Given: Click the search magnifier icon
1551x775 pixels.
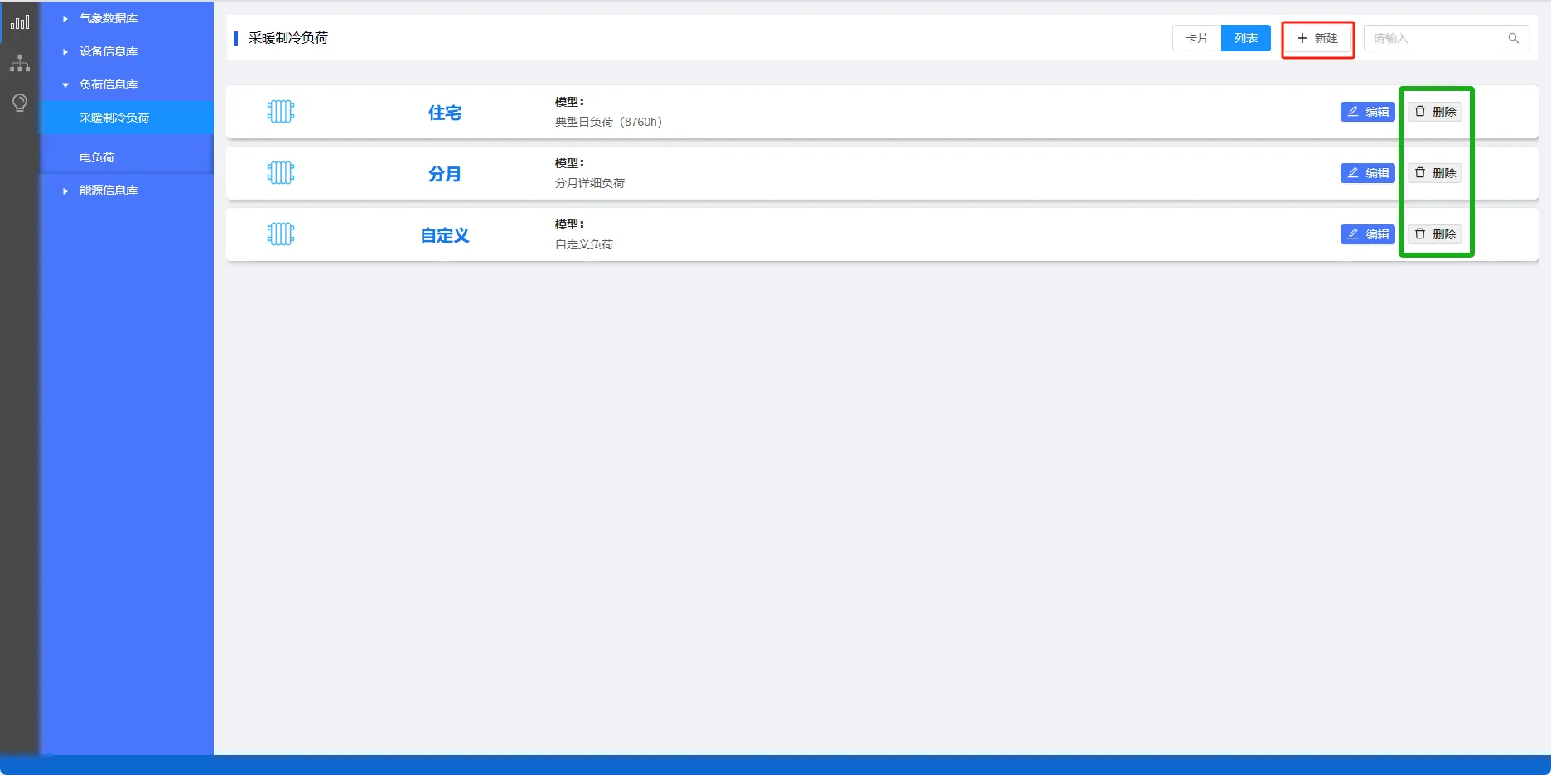Looking at the screenshot, I should 1513,38.
